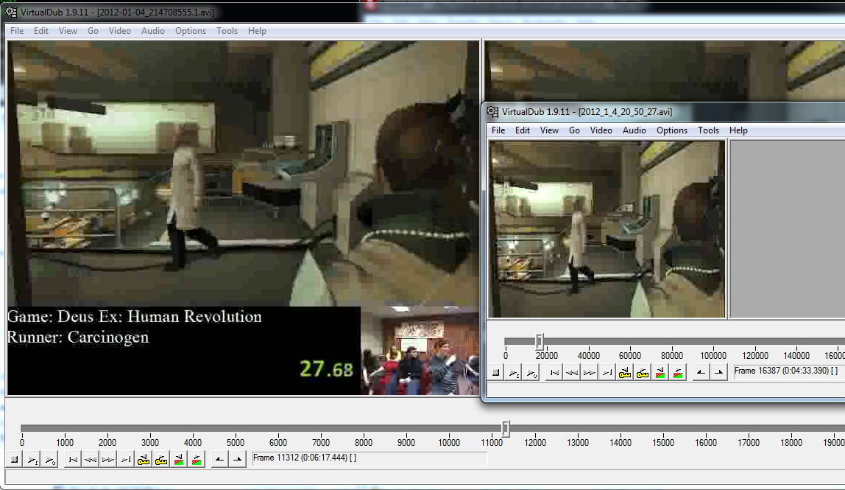
Task: Jump to start in the main window toolbar
Action: [73, 460]
